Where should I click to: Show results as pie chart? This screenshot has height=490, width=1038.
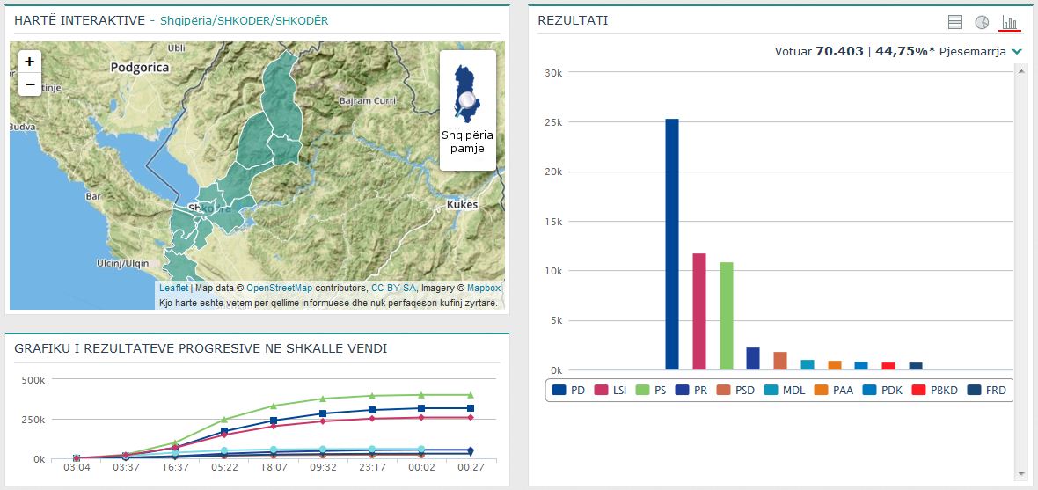pyautogui.click(x=982, y=22)
